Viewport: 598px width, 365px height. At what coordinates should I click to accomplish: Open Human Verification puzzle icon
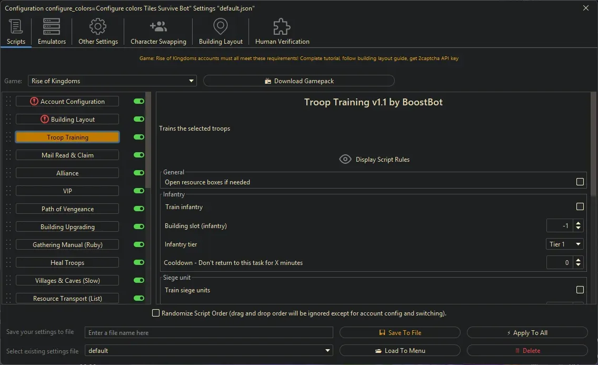click(282, 26)
